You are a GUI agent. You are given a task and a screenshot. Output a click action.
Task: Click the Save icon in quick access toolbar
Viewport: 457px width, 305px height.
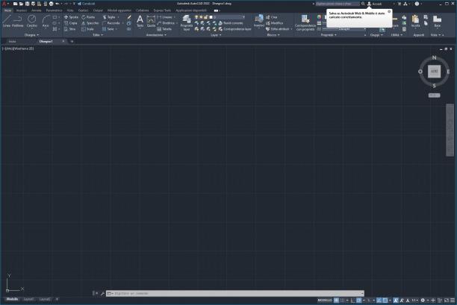27,4
